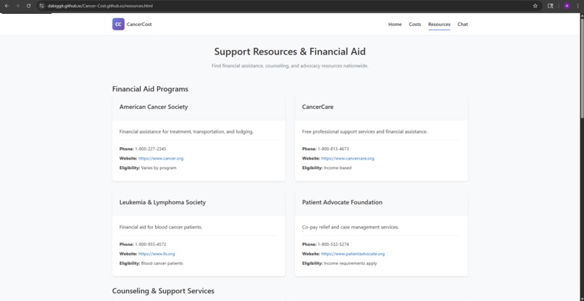Click the American Cancer Society card title
This screenshot has height=301, width=584.
[x=154, y=107]
